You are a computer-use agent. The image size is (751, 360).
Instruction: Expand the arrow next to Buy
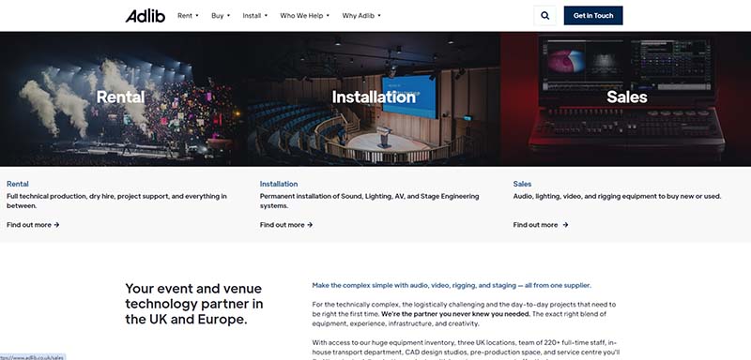point(228,16)
